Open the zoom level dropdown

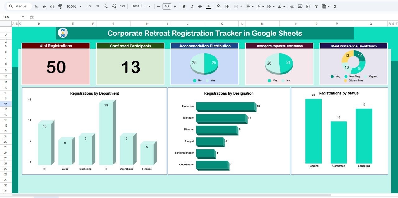74,6
